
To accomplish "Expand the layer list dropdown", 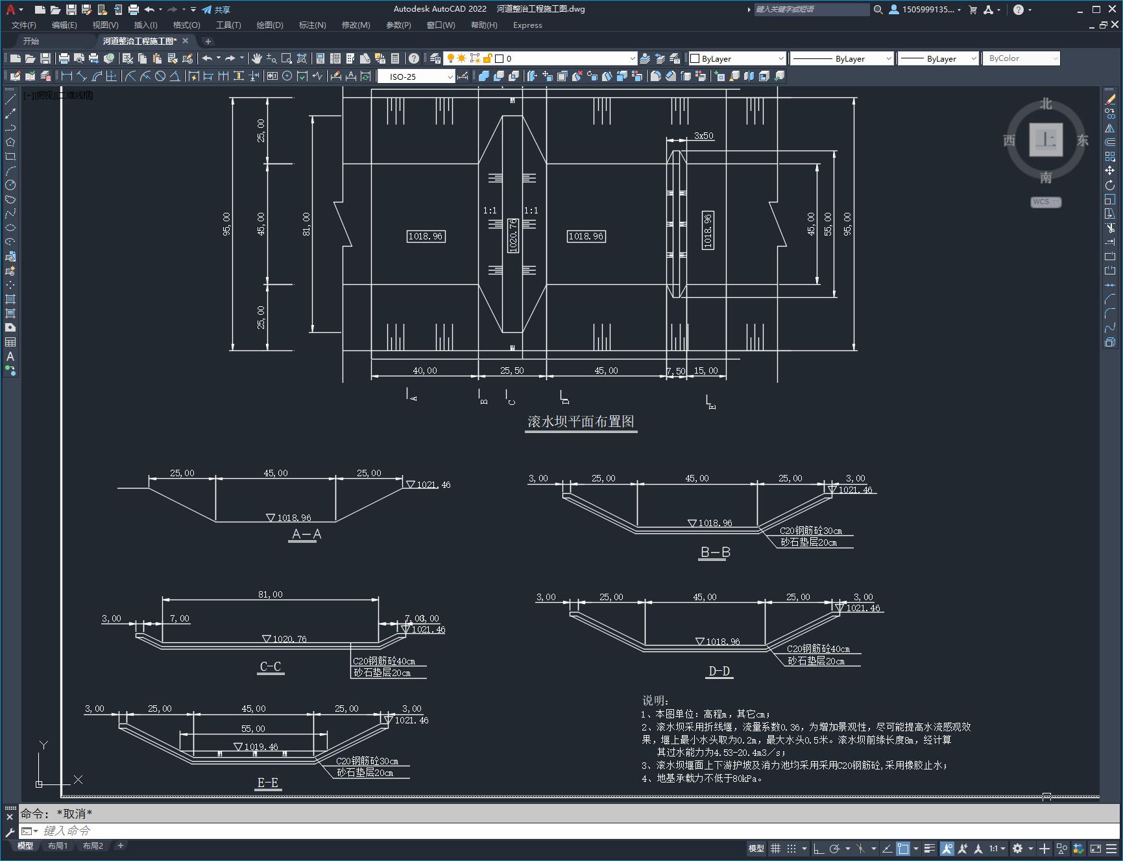I will 633,58.
